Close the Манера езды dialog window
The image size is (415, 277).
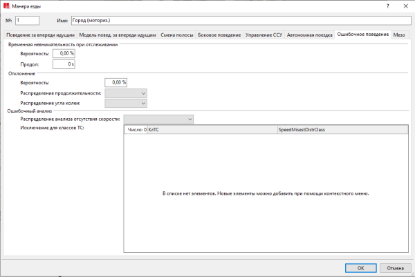(403, 6)
